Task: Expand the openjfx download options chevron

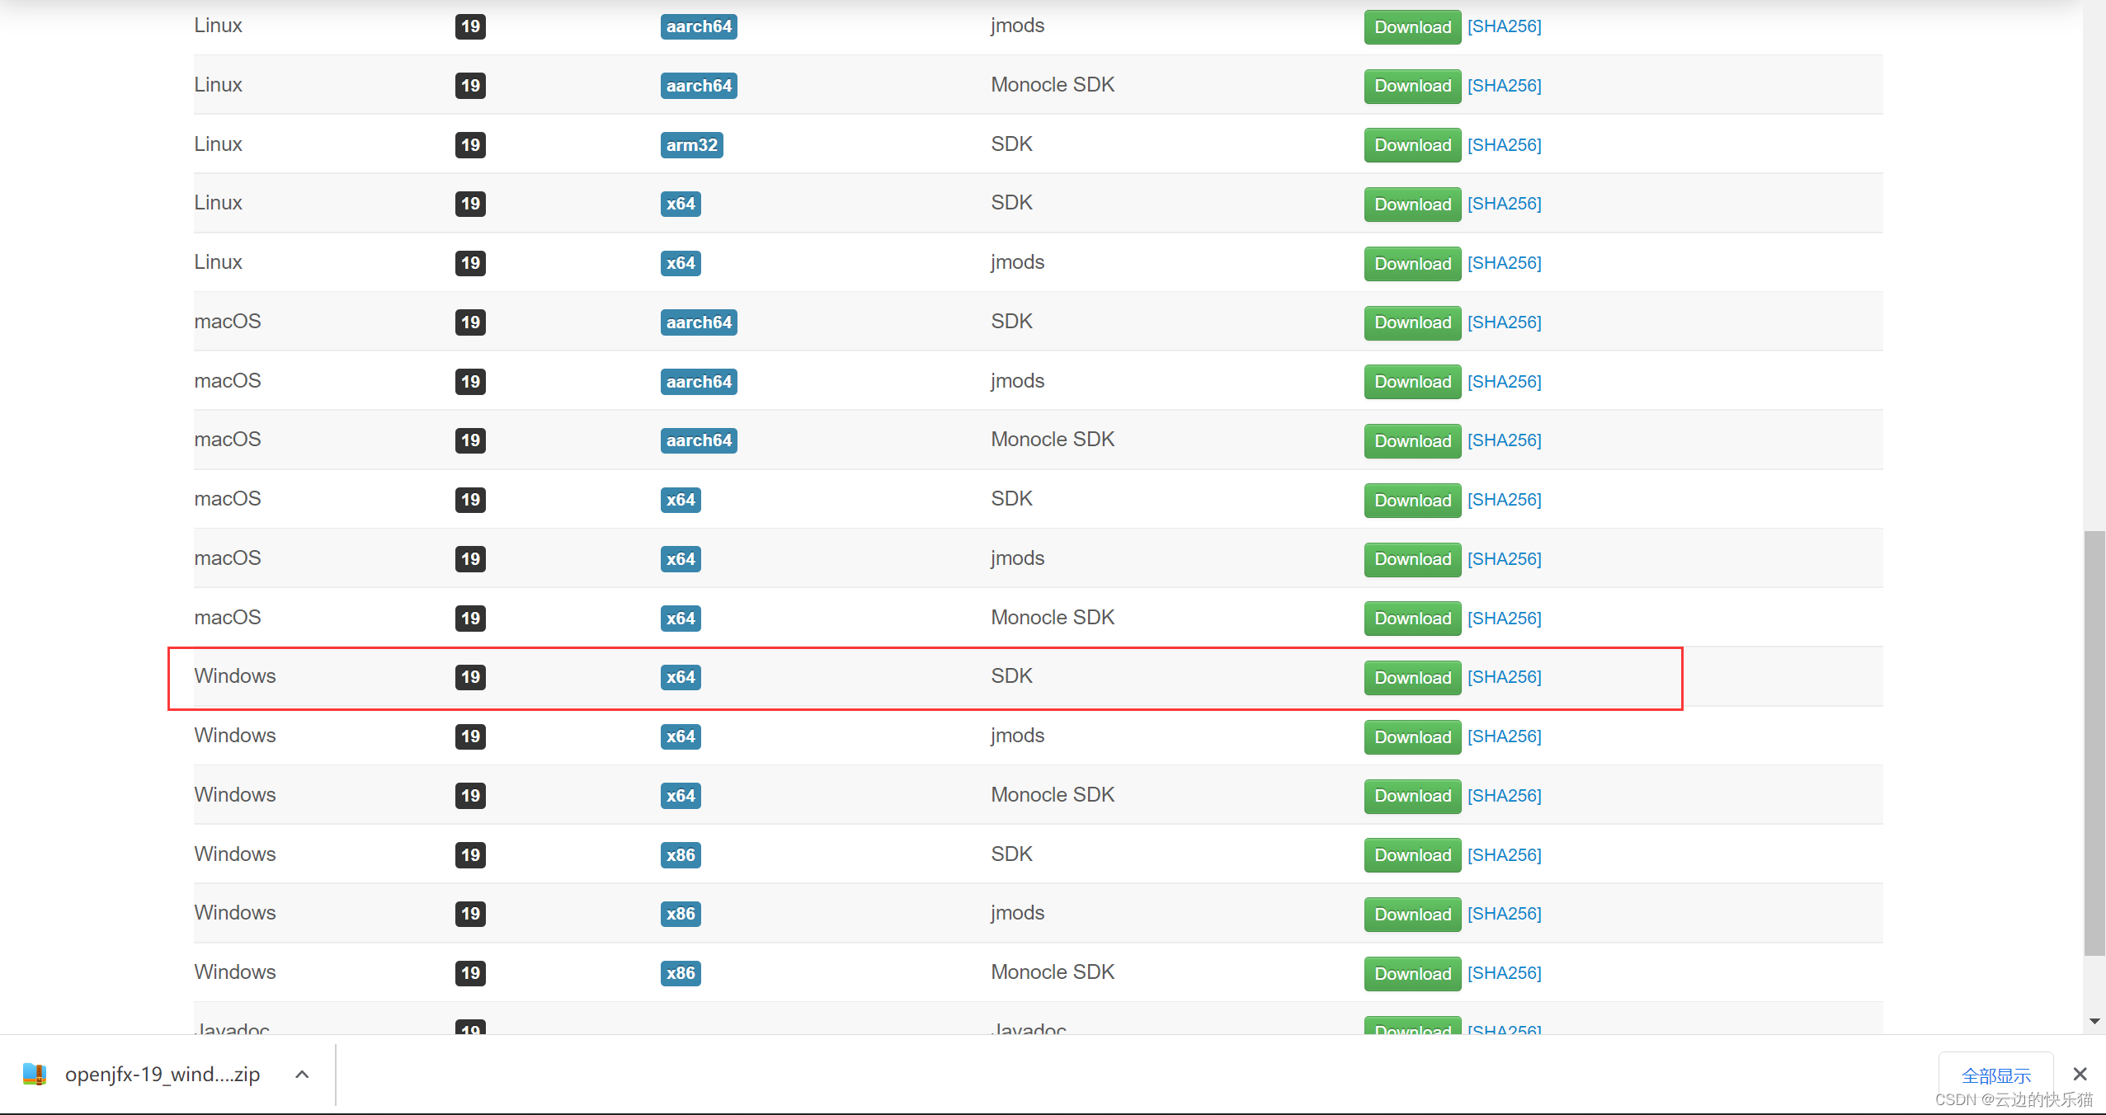Action: (x=302, y=1074)
